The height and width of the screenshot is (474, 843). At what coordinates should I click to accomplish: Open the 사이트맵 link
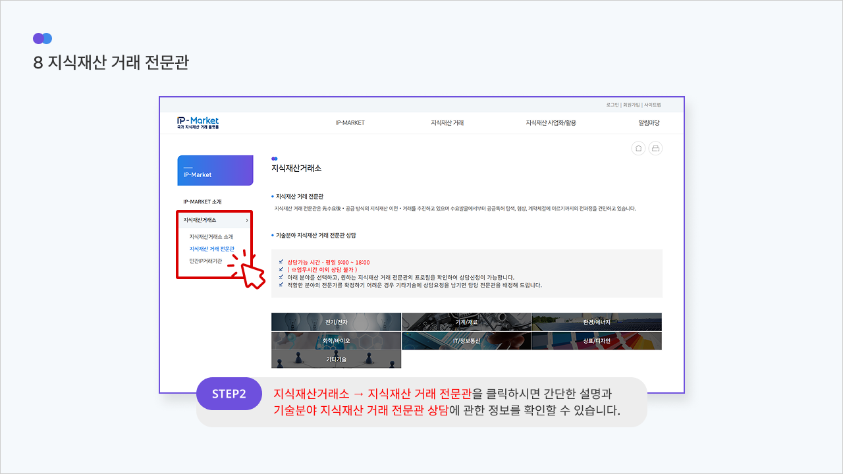tap(652, 105)
